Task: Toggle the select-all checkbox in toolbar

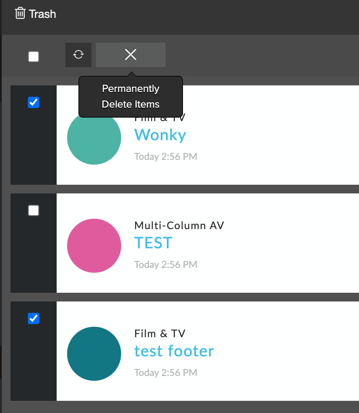Action: tap(34, 57)
